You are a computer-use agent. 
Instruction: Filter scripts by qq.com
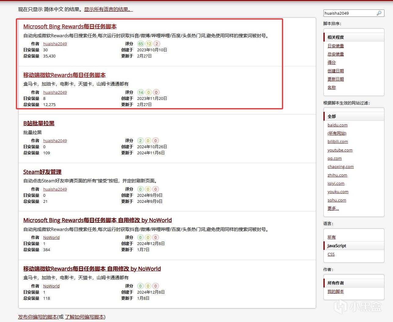335,158
